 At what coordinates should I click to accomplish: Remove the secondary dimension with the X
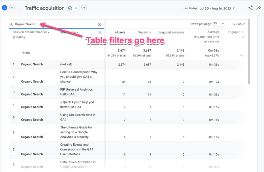pos(100,32)
